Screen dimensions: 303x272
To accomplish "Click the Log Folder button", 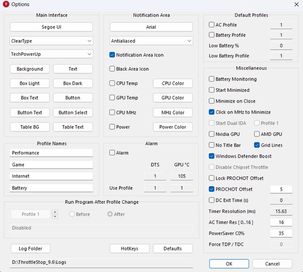I will click(x=30, y=249).
